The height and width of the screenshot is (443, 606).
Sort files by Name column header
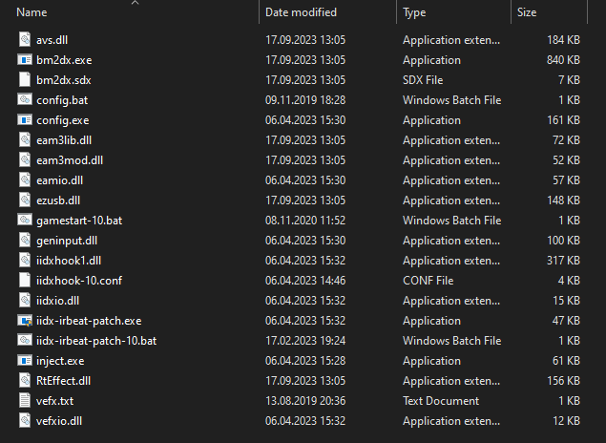[32, 12]
